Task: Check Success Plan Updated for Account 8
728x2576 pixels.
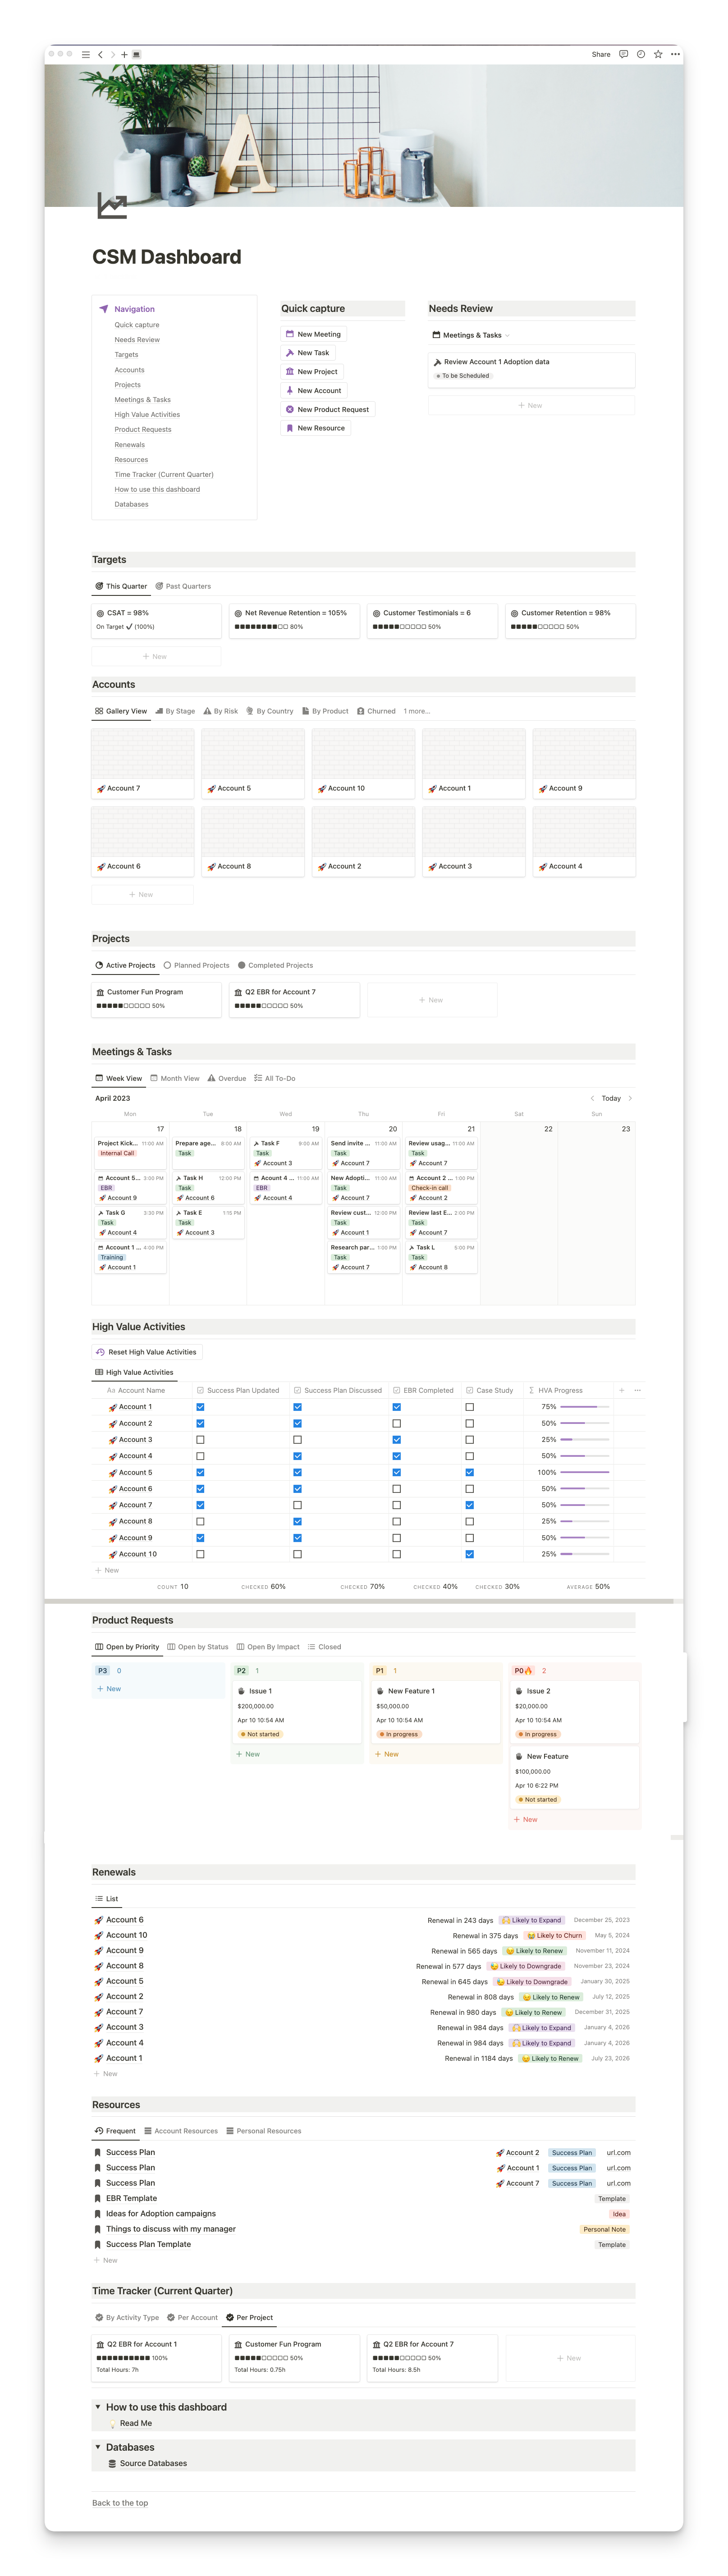Action: pos(200,1521)
